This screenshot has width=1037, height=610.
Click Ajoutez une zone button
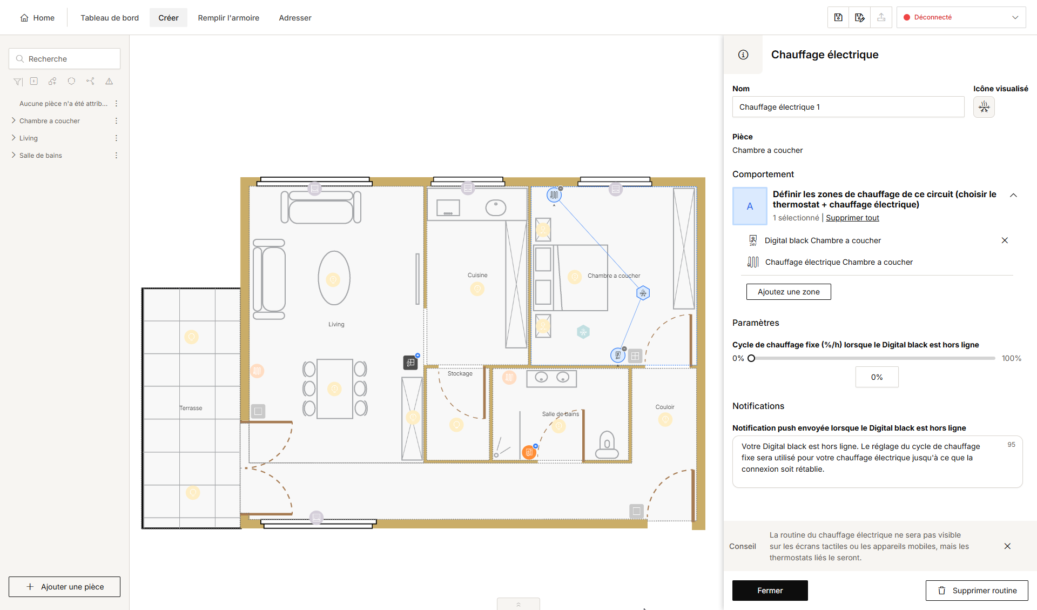(789, 292)
